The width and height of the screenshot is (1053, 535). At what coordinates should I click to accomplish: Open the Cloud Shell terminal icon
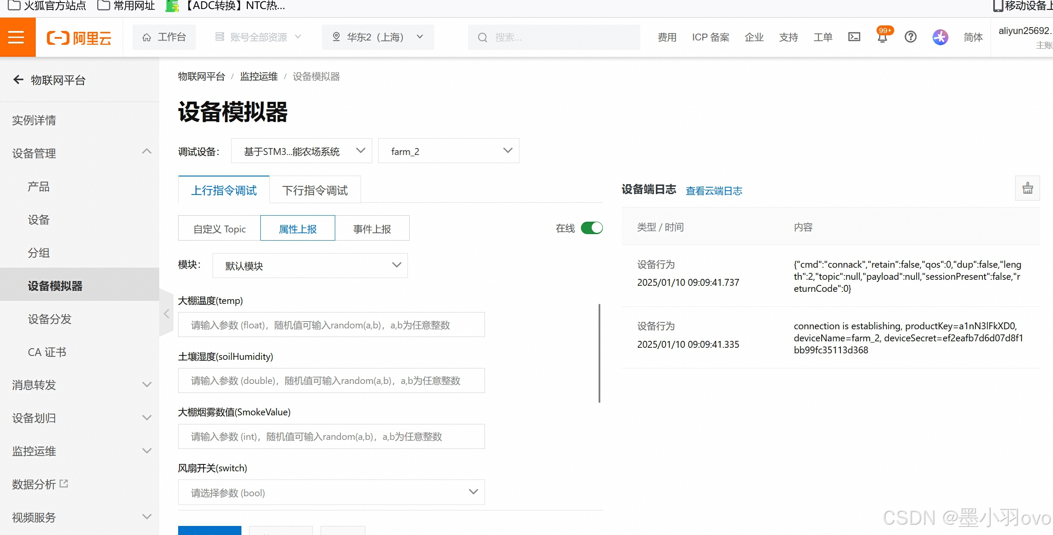pyautogui.click(x=854, y=37)
